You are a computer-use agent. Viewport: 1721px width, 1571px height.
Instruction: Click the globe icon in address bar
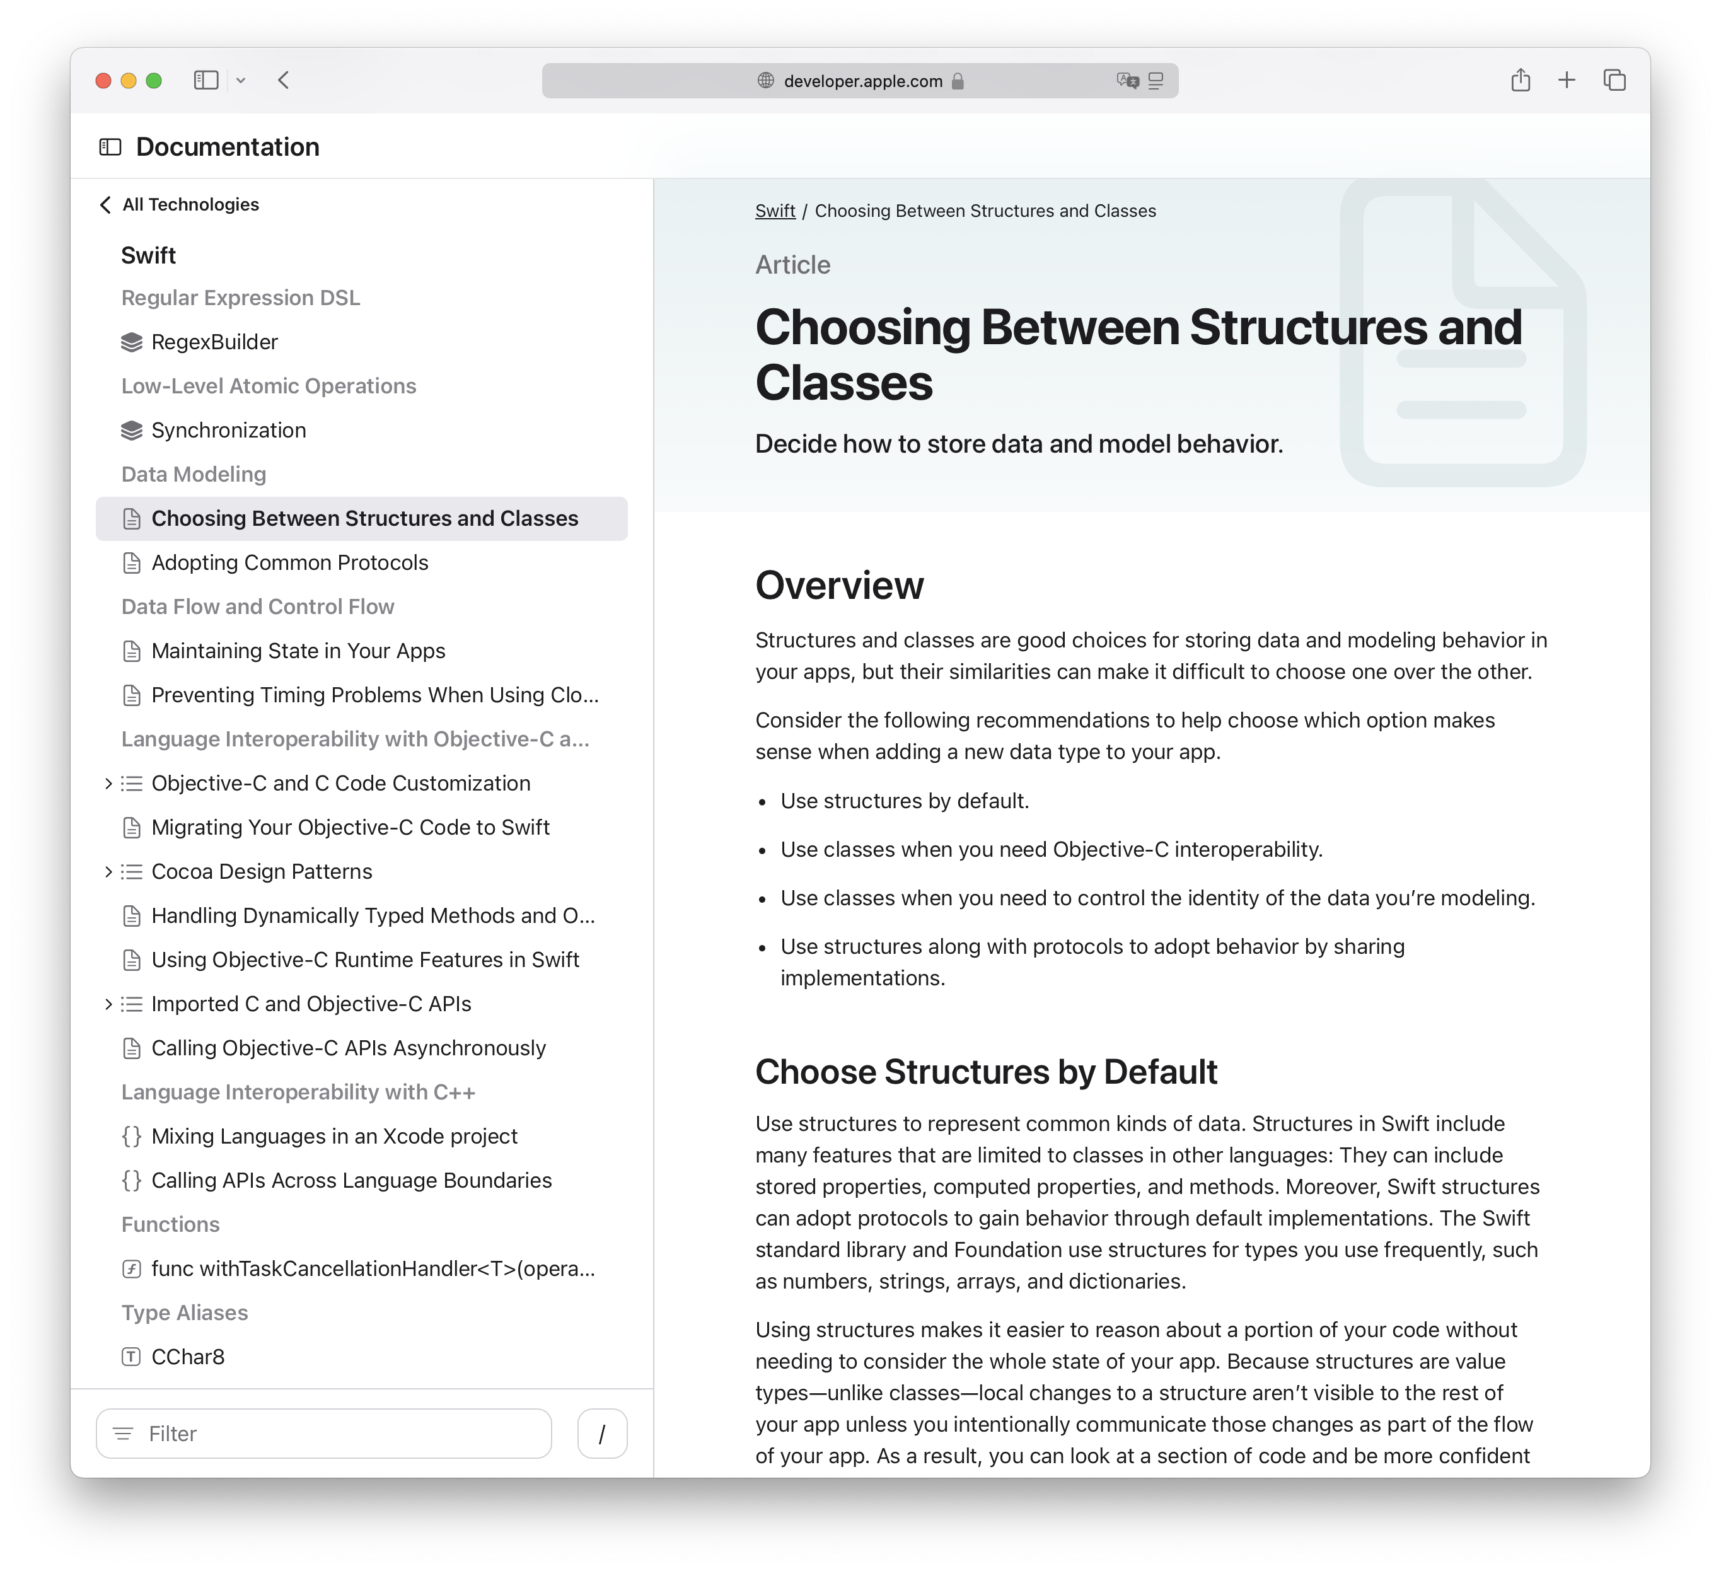(766, 80)
